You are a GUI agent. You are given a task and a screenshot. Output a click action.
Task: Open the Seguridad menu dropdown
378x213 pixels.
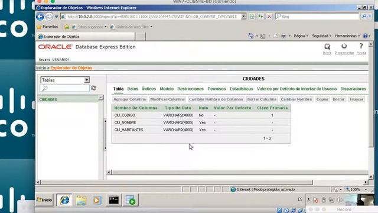(321, 36)
